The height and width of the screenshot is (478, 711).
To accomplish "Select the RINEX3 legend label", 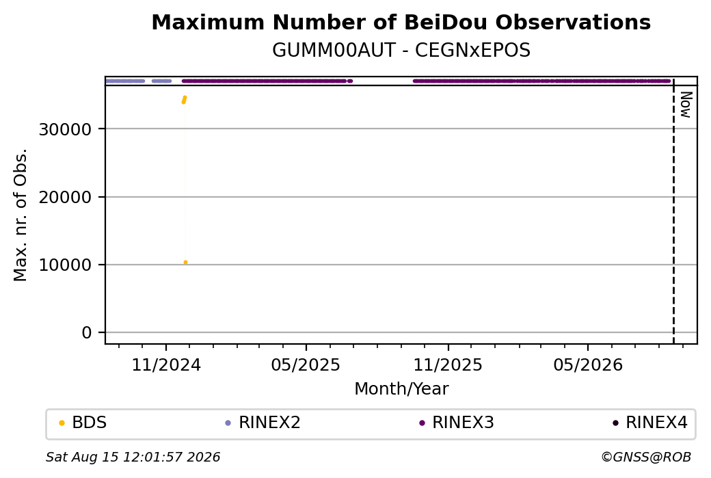I will point(463,423).
